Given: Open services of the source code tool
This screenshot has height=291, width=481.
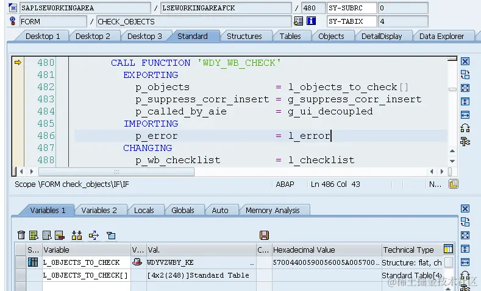Looking at the screenshot, I should [465, 141].
